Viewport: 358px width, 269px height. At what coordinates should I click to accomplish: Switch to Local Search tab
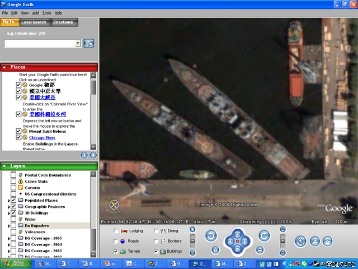point(34,22)
